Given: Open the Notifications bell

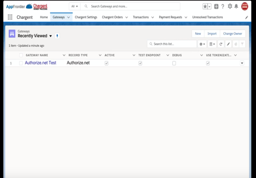Looking at the screenshot, I should pos(236,6).
